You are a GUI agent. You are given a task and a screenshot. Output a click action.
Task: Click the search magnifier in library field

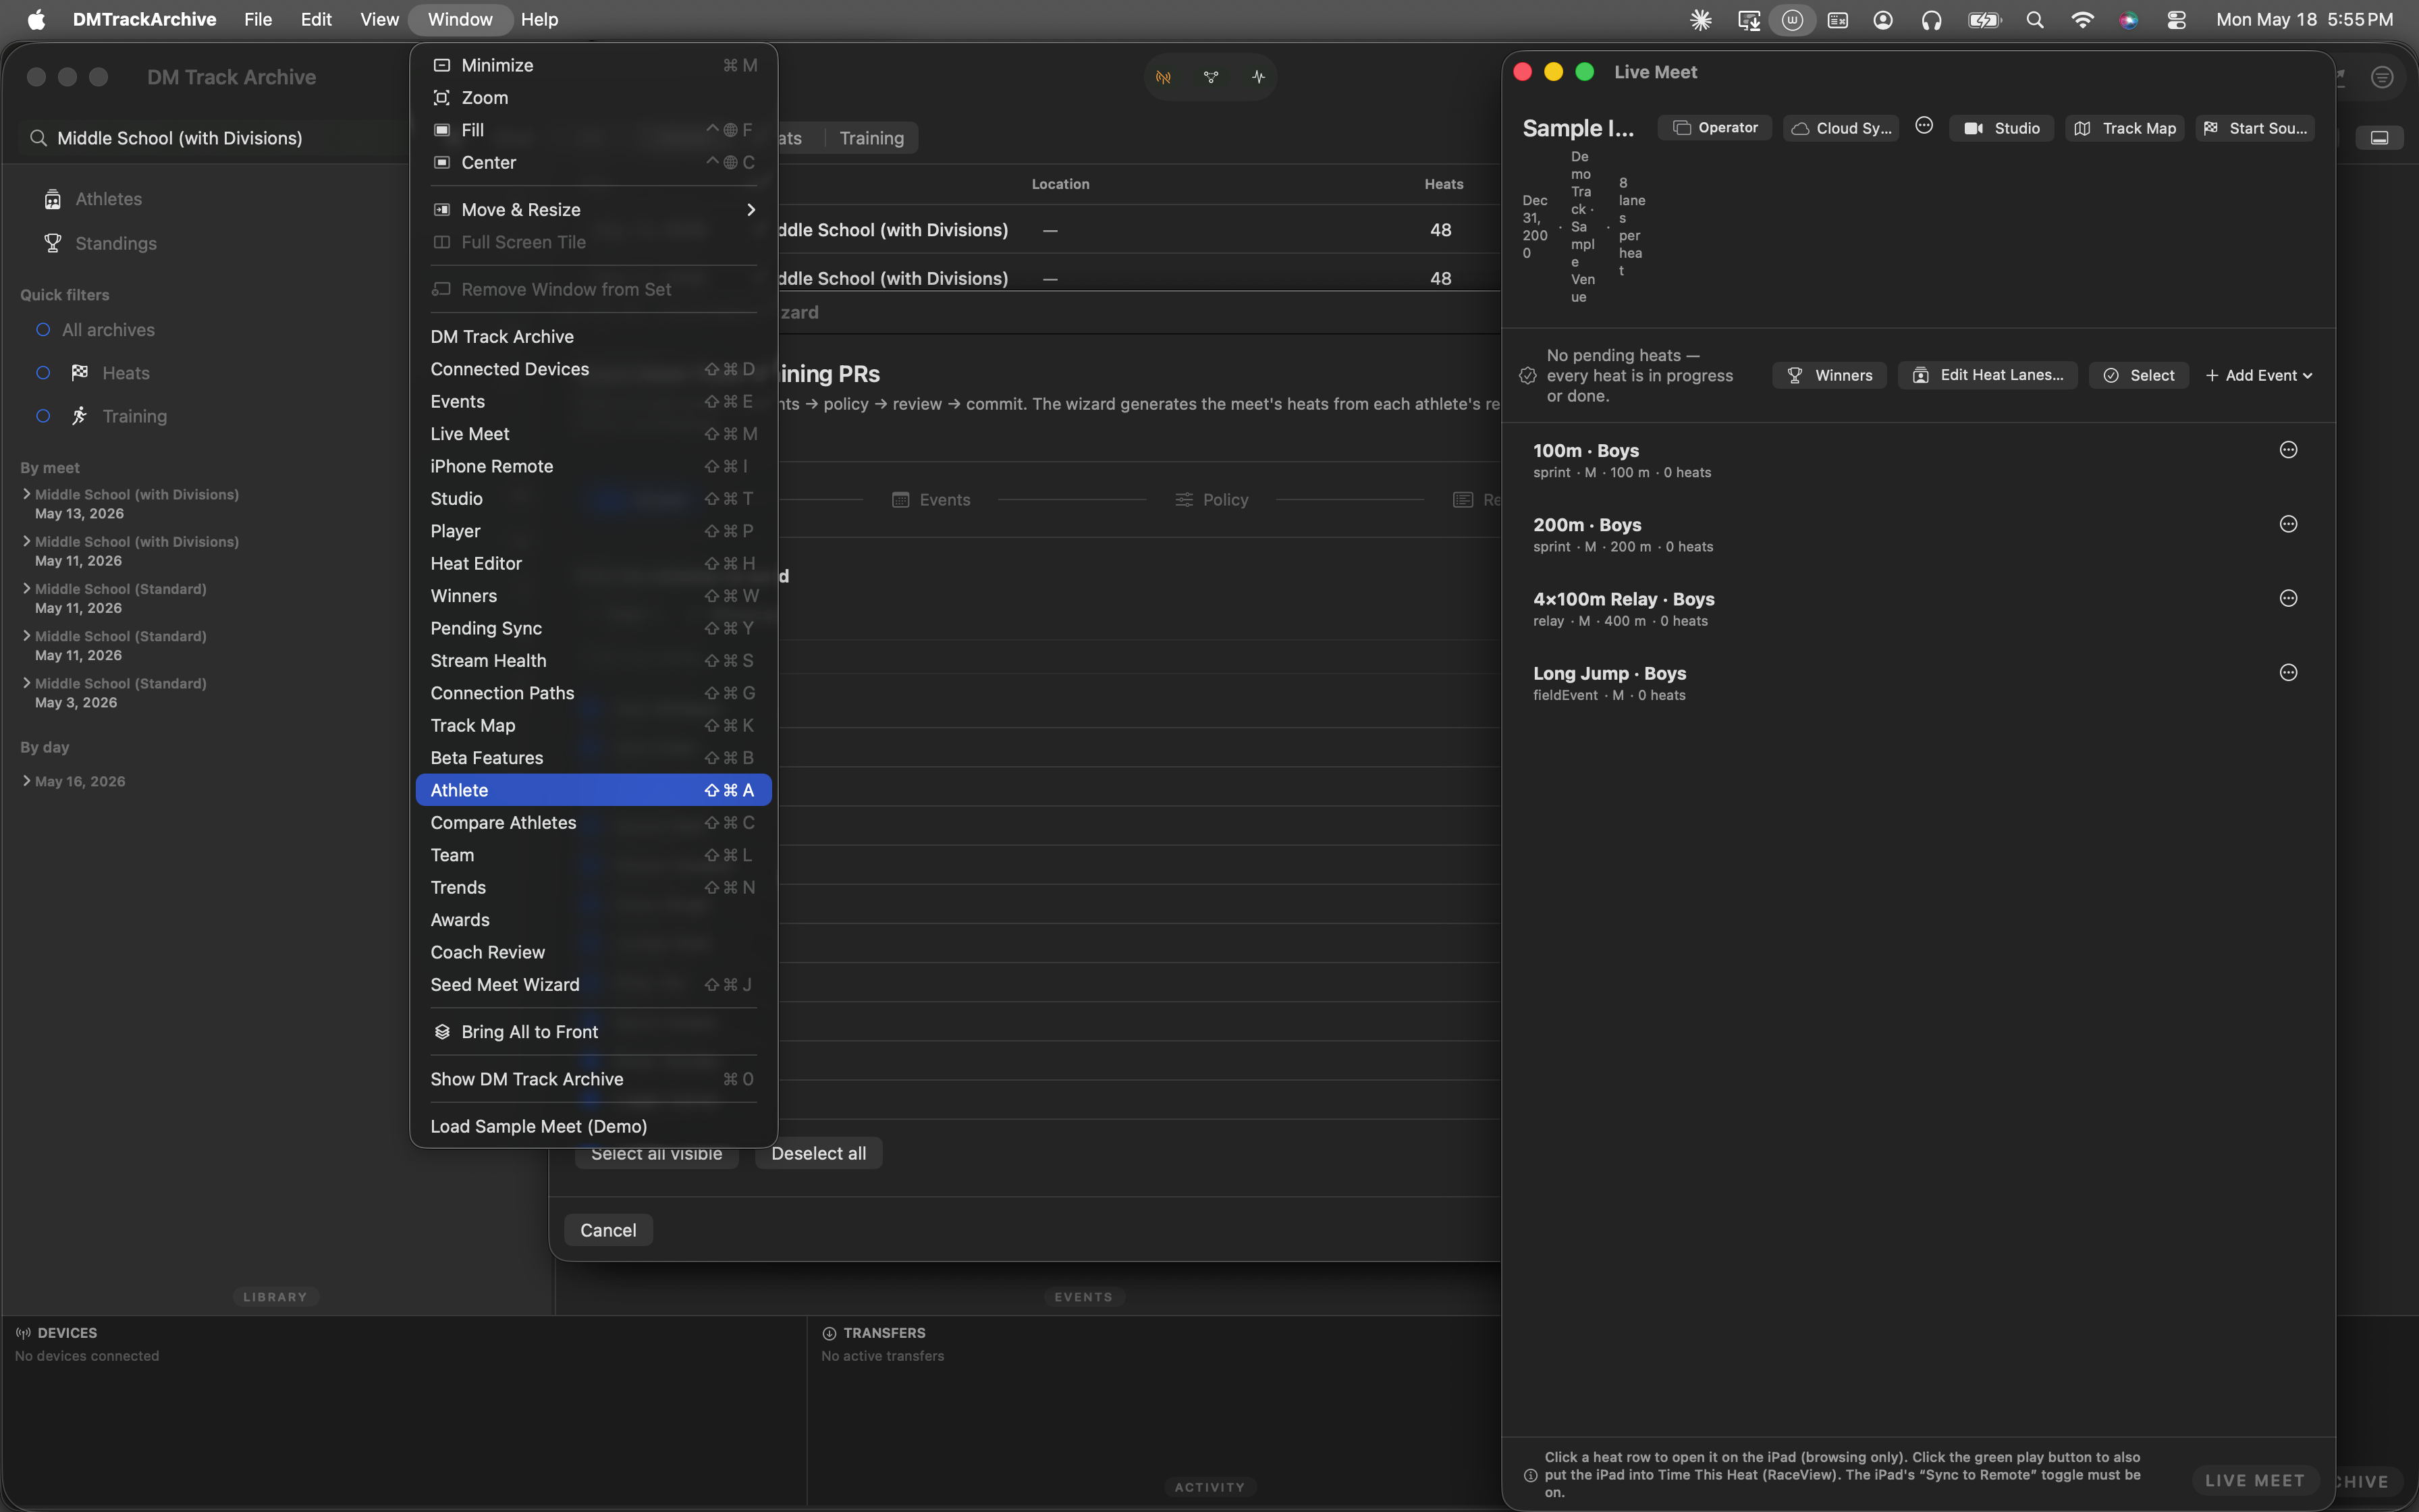point(38,138)
